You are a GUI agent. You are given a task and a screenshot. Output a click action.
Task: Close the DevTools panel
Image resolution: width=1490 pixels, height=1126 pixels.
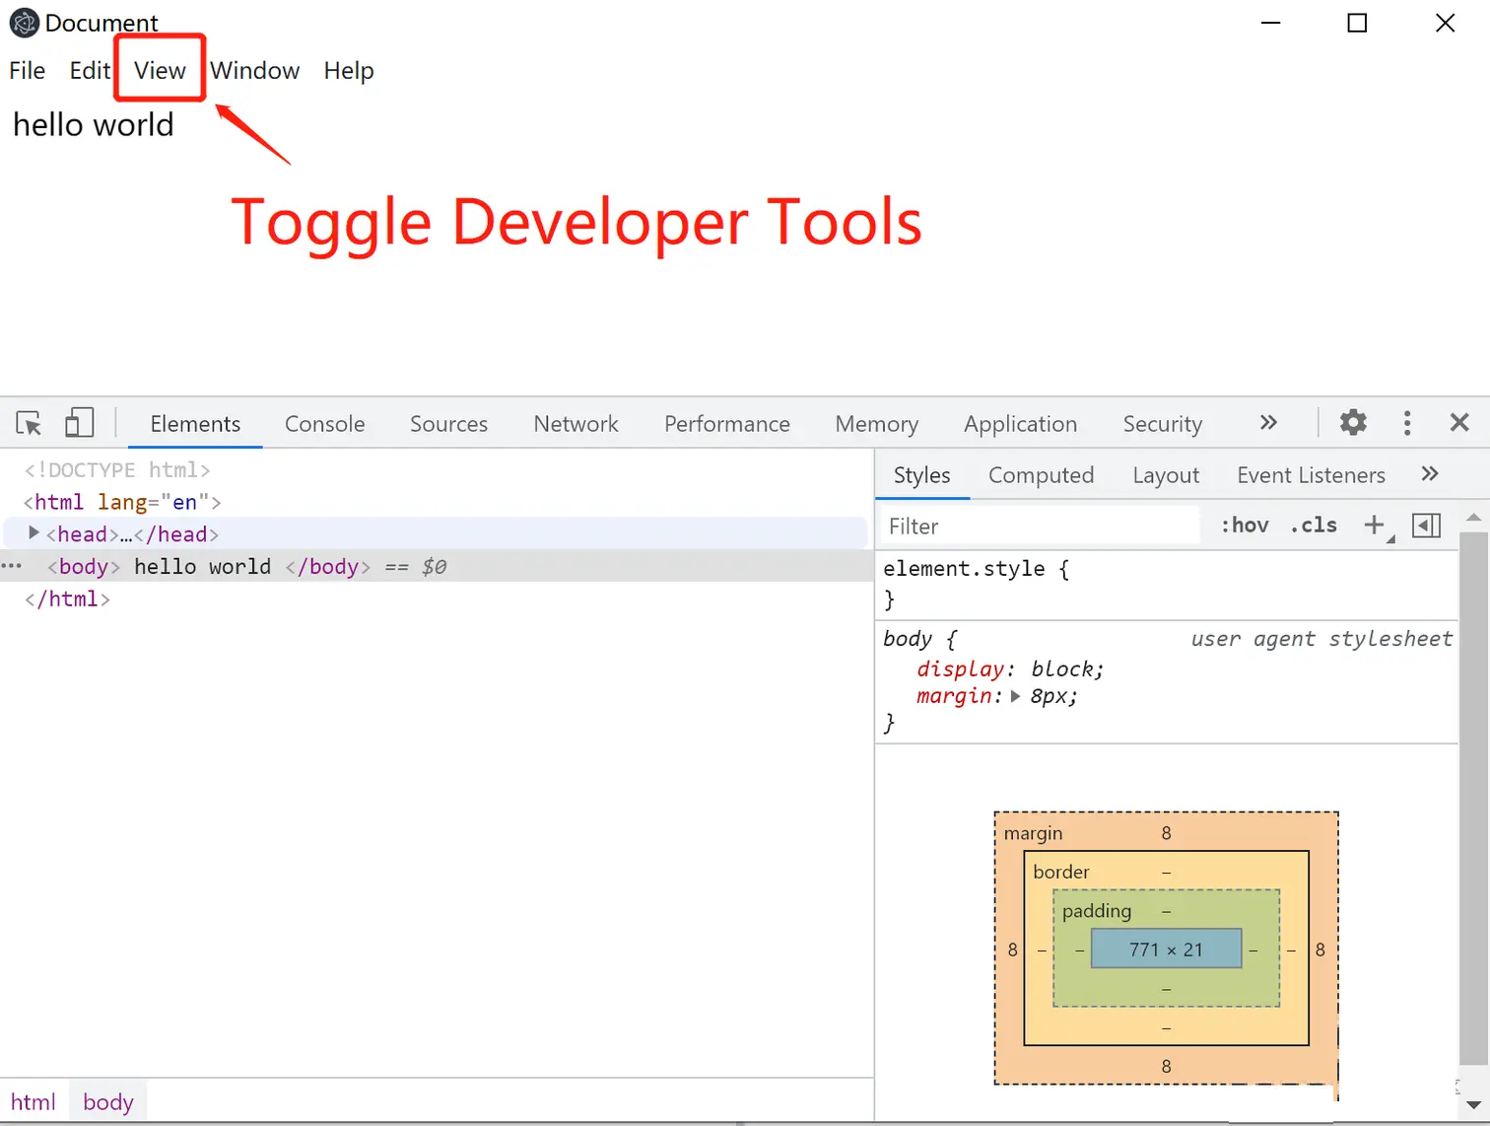tap(1459, 423)
